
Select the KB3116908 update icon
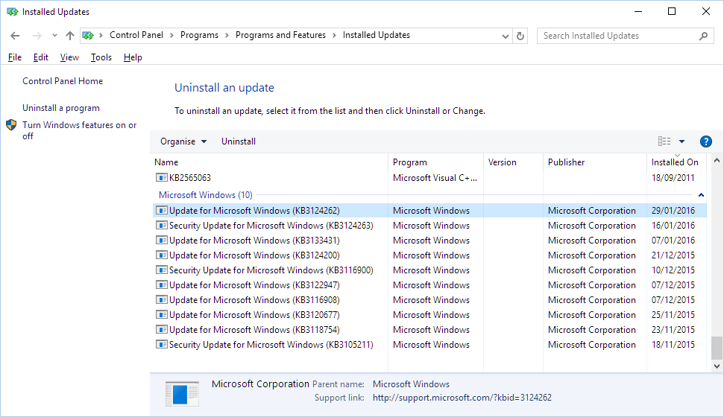pyautogui.click(x=161, y=300)
